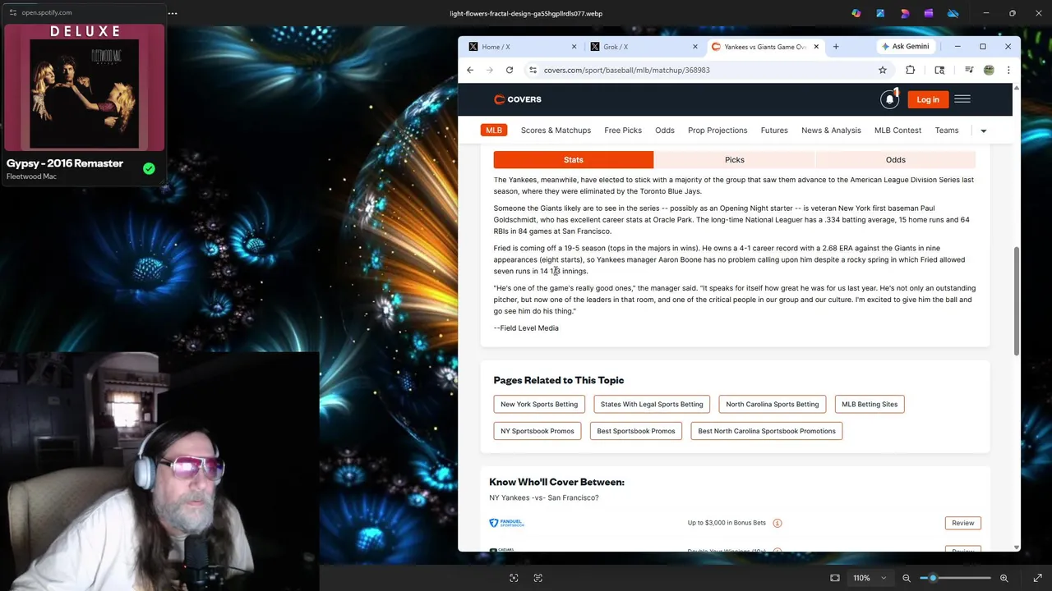The width and height of the screenshot is (1052, 591).
Task: Click the Copilot icon in Photos title bar
Action: (856, 13)
